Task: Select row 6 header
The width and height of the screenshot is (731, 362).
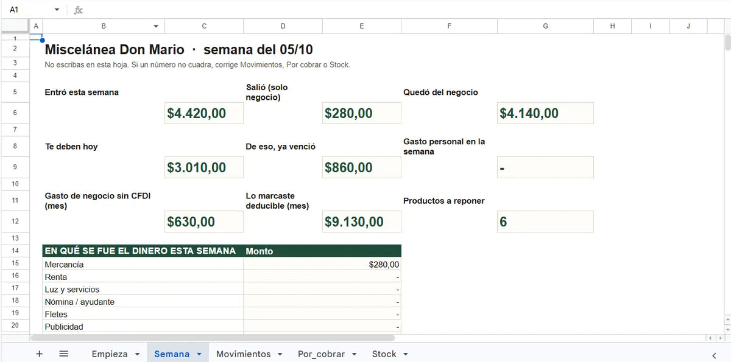Action: 15,113
